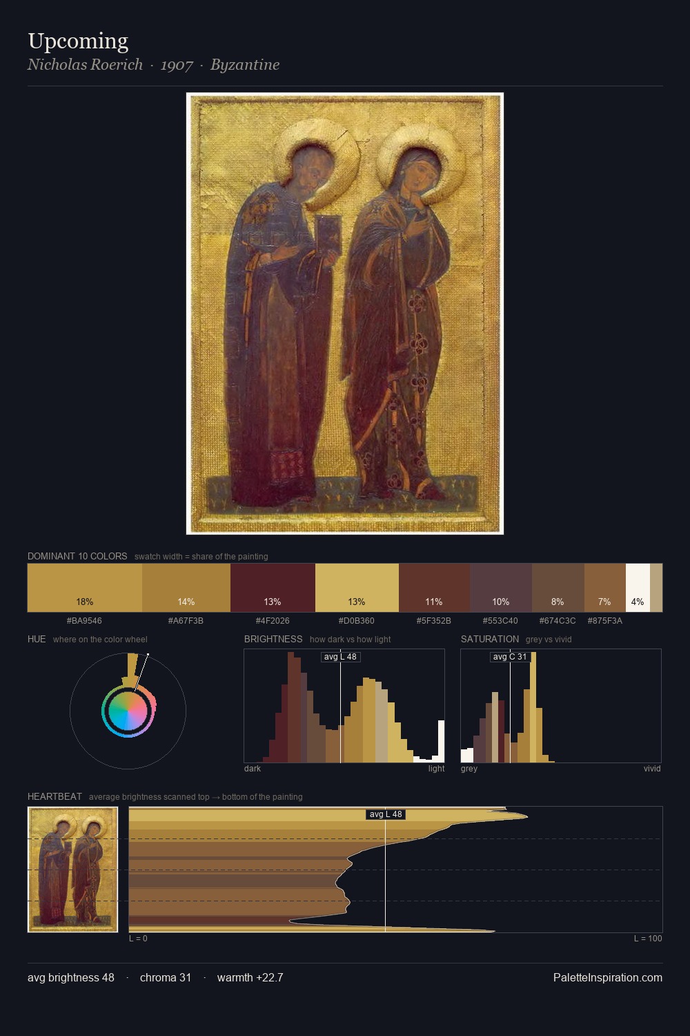This screenshot has width=690, height=1036.
Task: Choose the light gold 13% swatch #D0B360
Action: (x=357, y=588)
